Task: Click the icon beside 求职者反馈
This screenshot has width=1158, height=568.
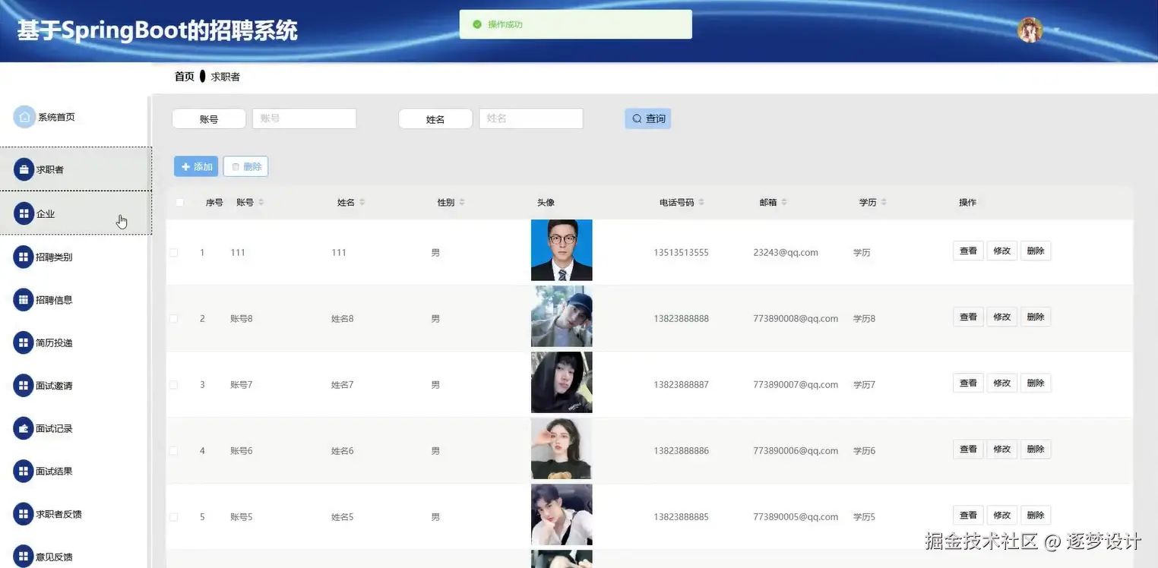Action: (x=24, y=514)
